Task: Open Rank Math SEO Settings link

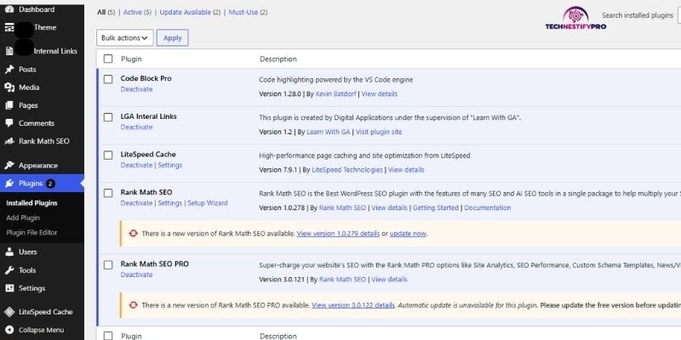Action: 169,203
